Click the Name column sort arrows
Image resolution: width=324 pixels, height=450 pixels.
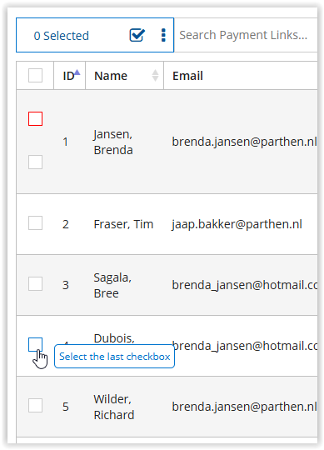[x=155, y=76]
